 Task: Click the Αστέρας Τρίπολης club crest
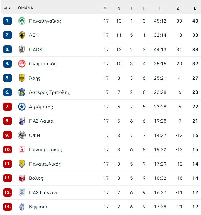click(x=22, y=92)
